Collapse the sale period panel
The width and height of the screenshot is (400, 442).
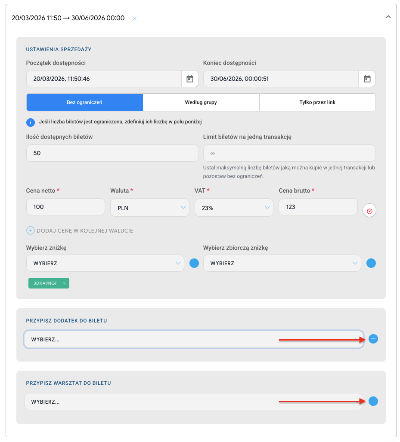388,17
